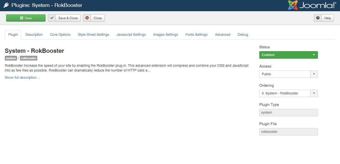
Task: Click the Save & Close button label
Action: 68,18
